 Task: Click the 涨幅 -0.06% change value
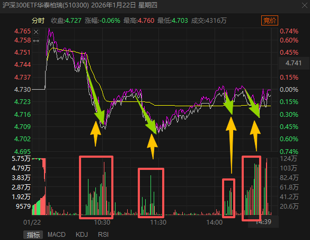click(102, 21)
